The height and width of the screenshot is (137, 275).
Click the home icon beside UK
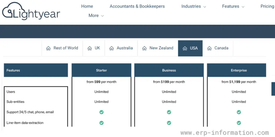click(90, 48)
